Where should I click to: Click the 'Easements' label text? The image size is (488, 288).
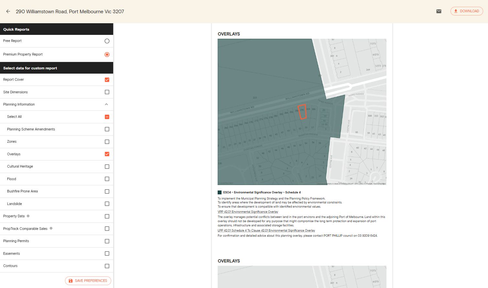pos(12,253)
